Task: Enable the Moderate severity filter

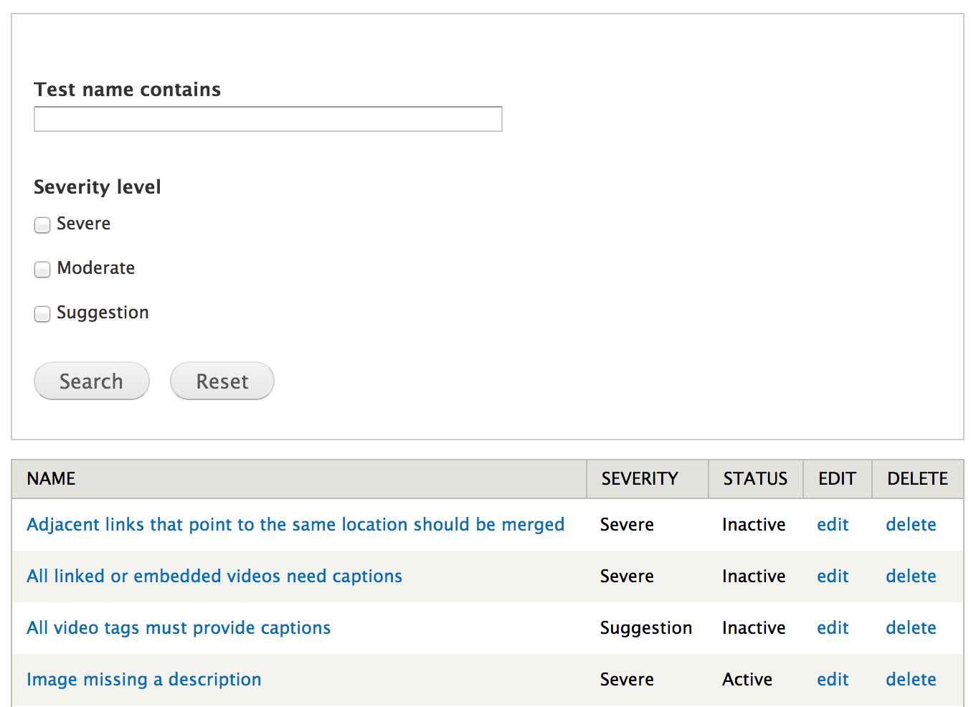Action: point(42,270)
